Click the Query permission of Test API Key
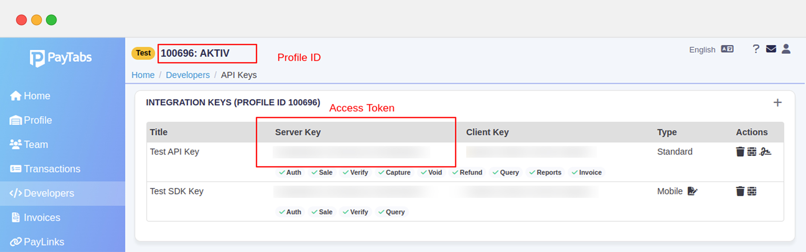Viewport: 806px width, 252px height. (506, 172)
